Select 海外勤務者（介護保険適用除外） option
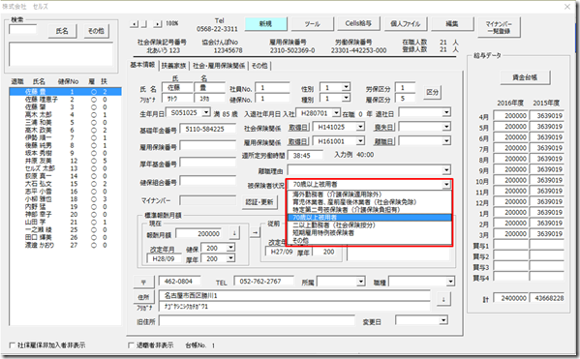 (369, 194)
